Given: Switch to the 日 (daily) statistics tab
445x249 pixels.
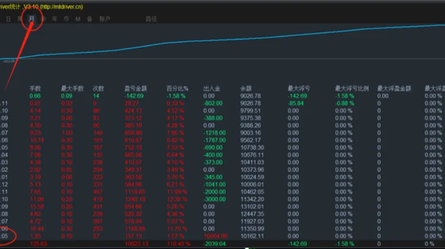Looking at the screenshot, I should pos(8,19).
